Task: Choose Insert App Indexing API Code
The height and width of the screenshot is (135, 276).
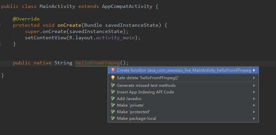Action: [x=183, y=92]
